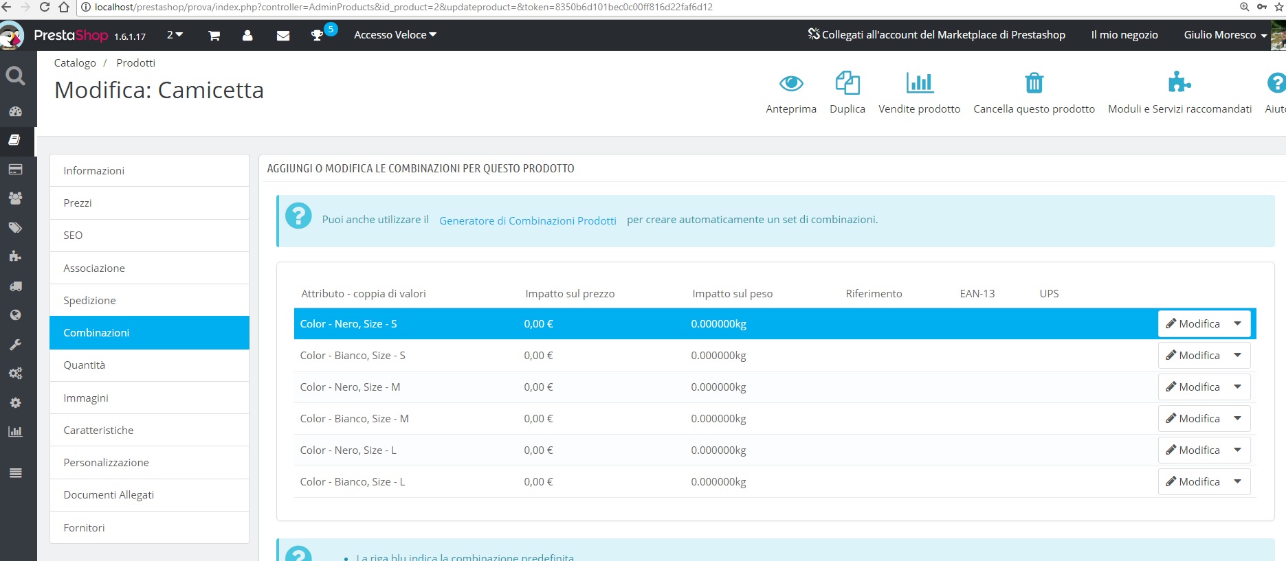The image size is (1286, 561).
Task: Click the Anteprima eye icon
Action: point(791,84)
